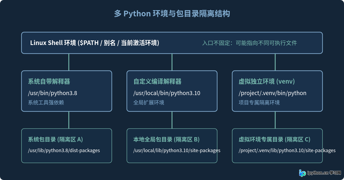Click the 本地全局包目录 (隔离区 B) heading
This screenshot has height=180, width=344.
(167, 139)
